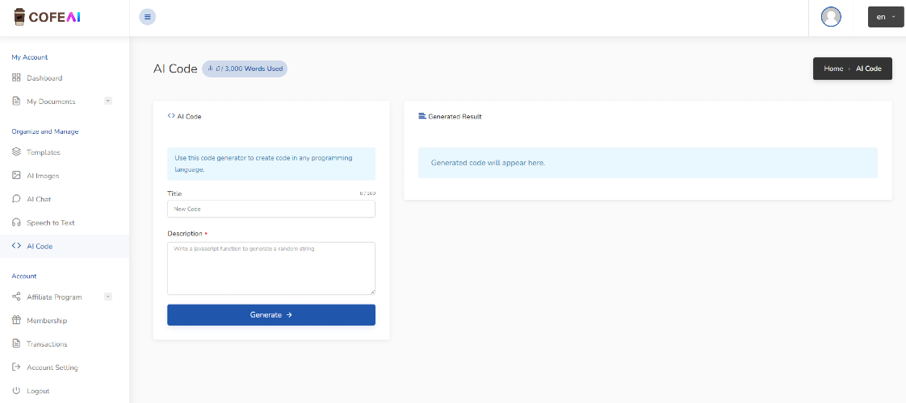Click the 'Generated Result' panel title
906x403 pixels.
455,116
